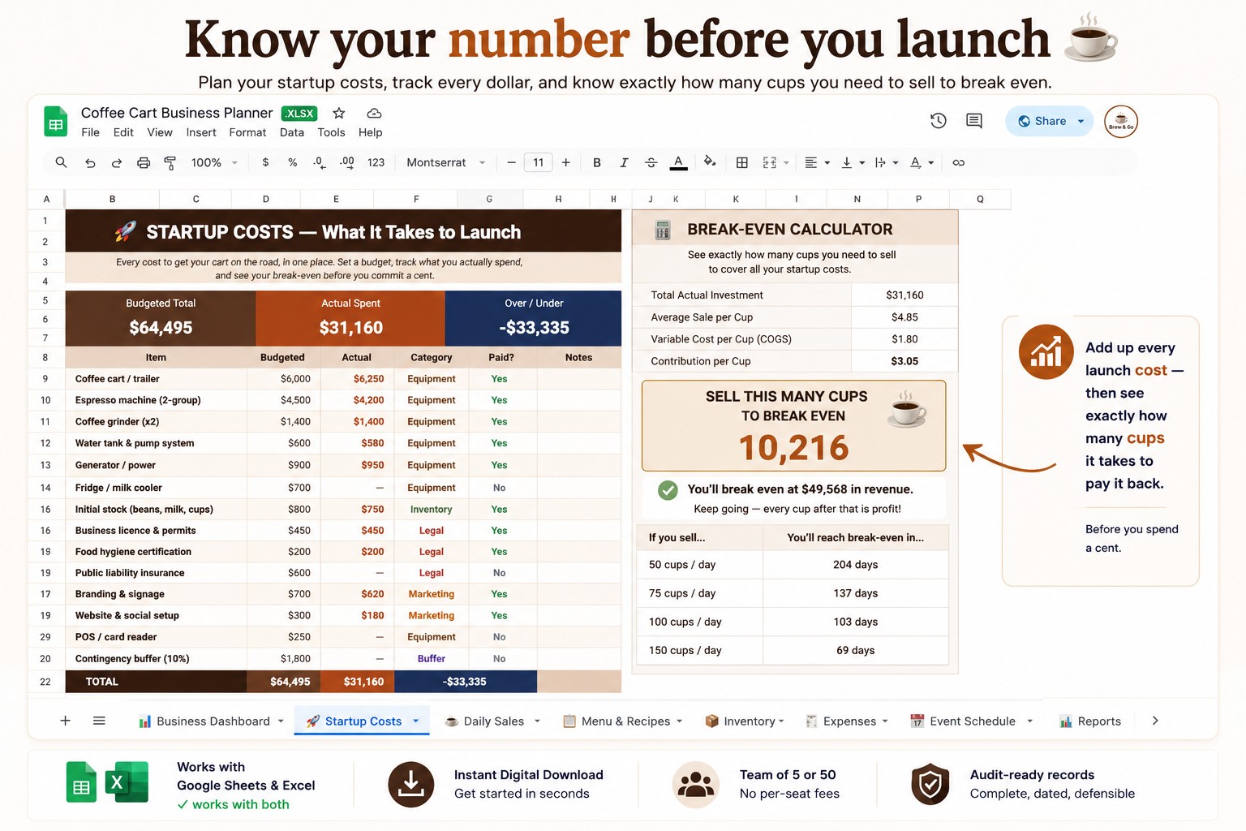The height and width of the screenshot is (831, 1246).
Task: Open merge cells options
Action: (x=776, y=162)
